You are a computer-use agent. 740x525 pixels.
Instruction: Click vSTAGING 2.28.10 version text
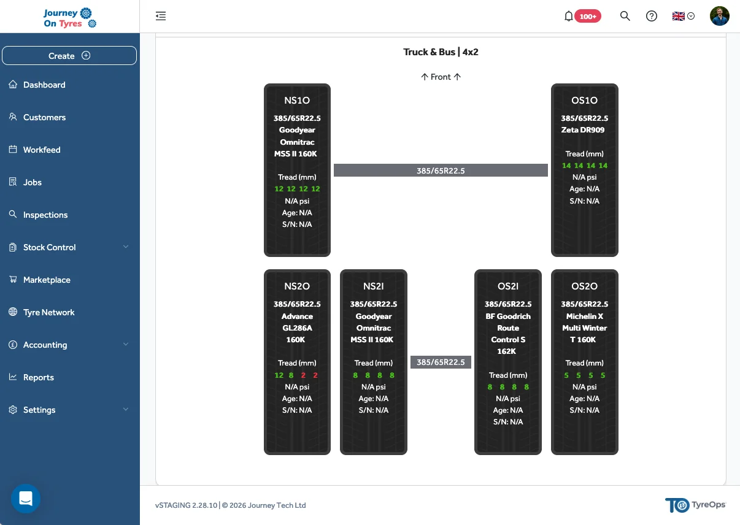[x=187, y=505]
